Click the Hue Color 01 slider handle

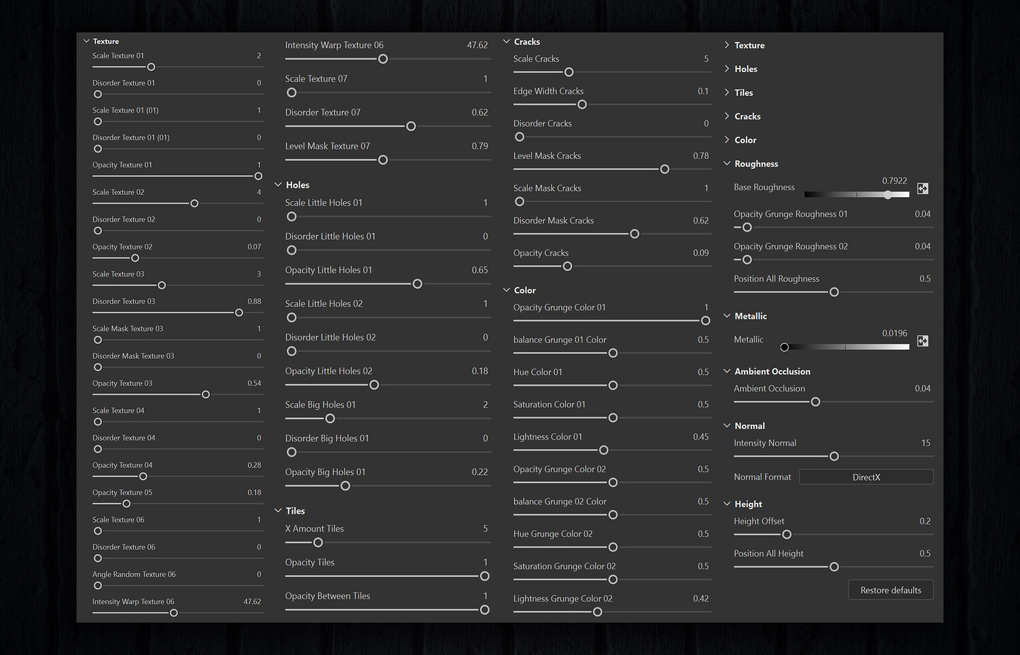(x=613, y=386)
